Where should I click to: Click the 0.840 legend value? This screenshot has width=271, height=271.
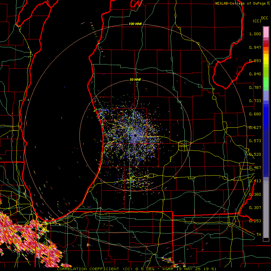click(x=255, y=74)
